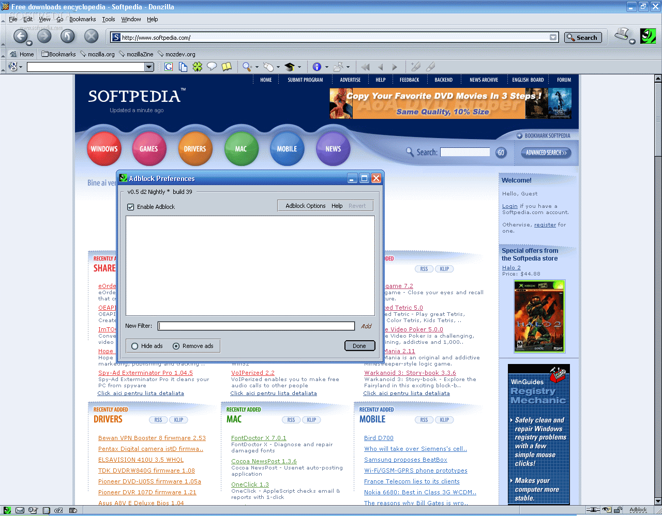Open the View menu
This screenshot has height=516, width=662.
(44, 19)
